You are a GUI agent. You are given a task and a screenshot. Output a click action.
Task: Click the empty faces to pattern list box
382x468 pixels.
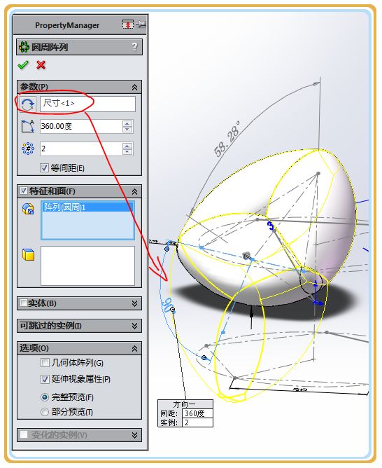click(87, 266)
